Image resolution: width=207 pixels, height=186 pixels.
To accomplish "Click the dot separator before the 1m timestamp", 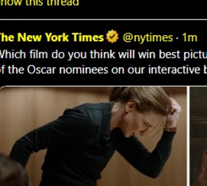I will (177, 38).
